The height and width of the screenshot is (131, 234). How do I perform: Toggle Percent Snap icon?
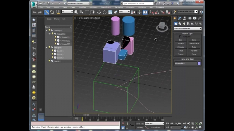(162, 12)
